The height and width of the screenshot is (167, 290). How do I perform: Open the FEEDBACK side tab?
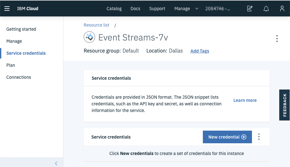click(284, 105)
